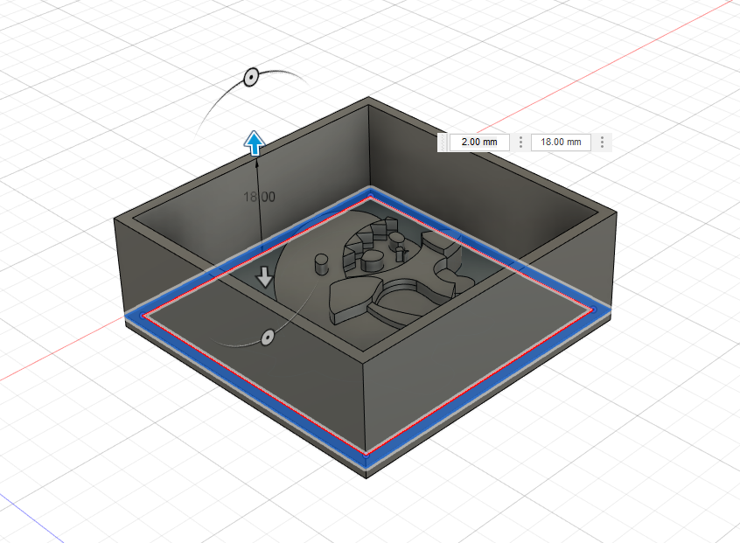Click the 18.00 mm input field
This screenshot has width=740, height=543.
click(x=561, y=142)
